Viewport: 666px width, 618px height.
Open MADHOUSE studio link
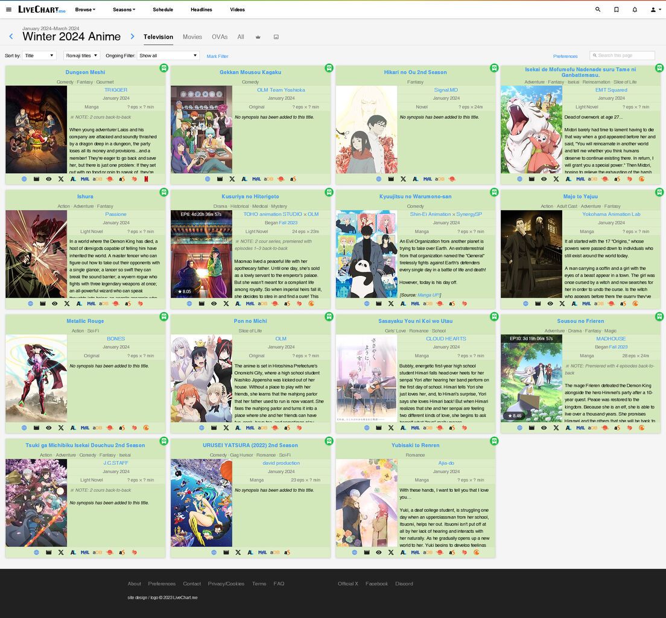coord(610,339)
